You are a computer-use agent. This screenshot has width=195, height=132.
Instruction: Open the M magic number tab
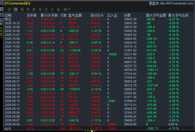pos(52,9)
